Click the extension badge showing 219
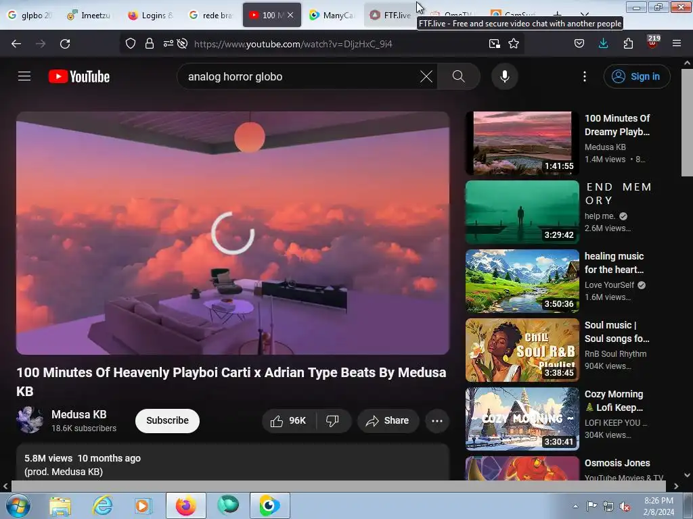The height and width of the screenshot is (519, 693). click(653, 42)
